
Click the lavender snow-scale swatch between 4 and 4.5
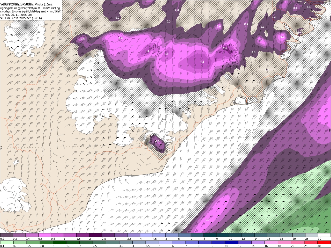pos(146,235)
